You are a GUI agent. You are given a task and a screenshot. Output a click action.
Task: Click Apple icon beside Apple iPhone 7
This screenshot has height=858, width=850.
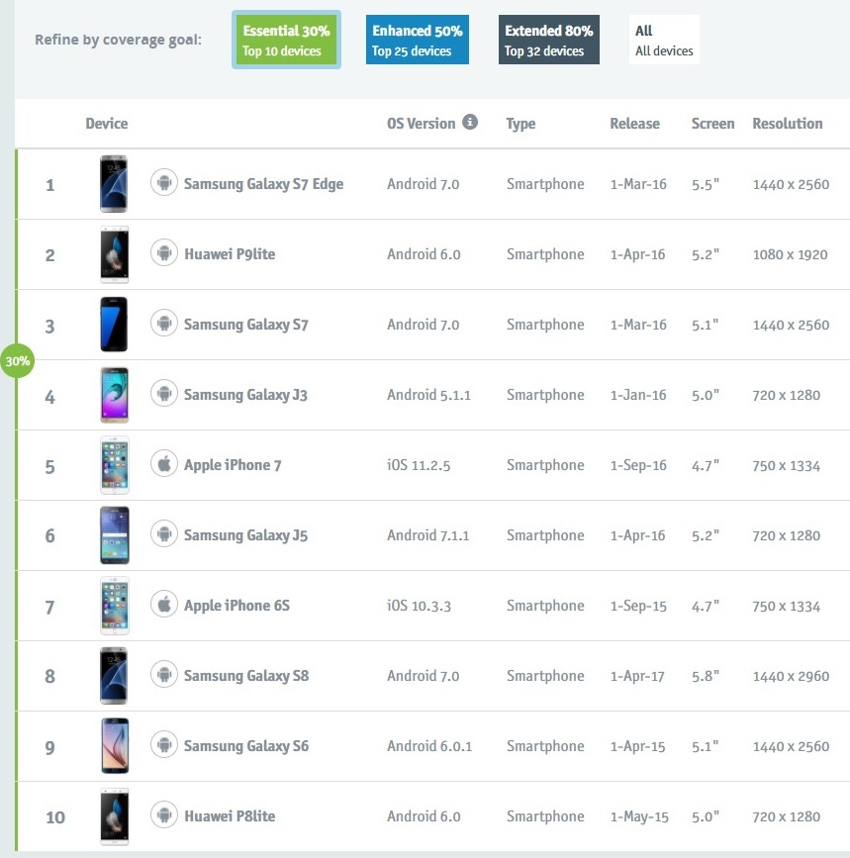coord(164,463)
